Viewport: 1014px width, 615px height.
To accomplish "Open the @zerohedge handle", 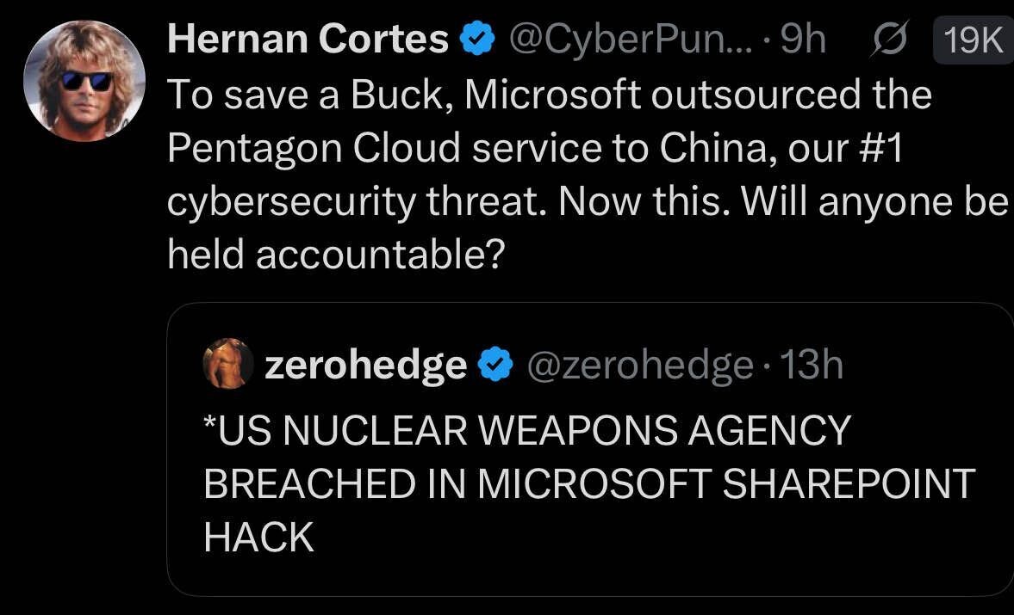I will click(640, 366).
